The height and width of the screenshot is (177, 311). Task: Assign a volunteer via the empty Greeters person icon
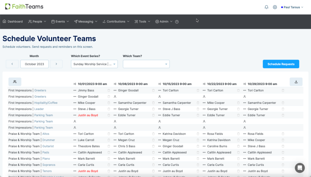pyautogui.click(x=115, y=96)
